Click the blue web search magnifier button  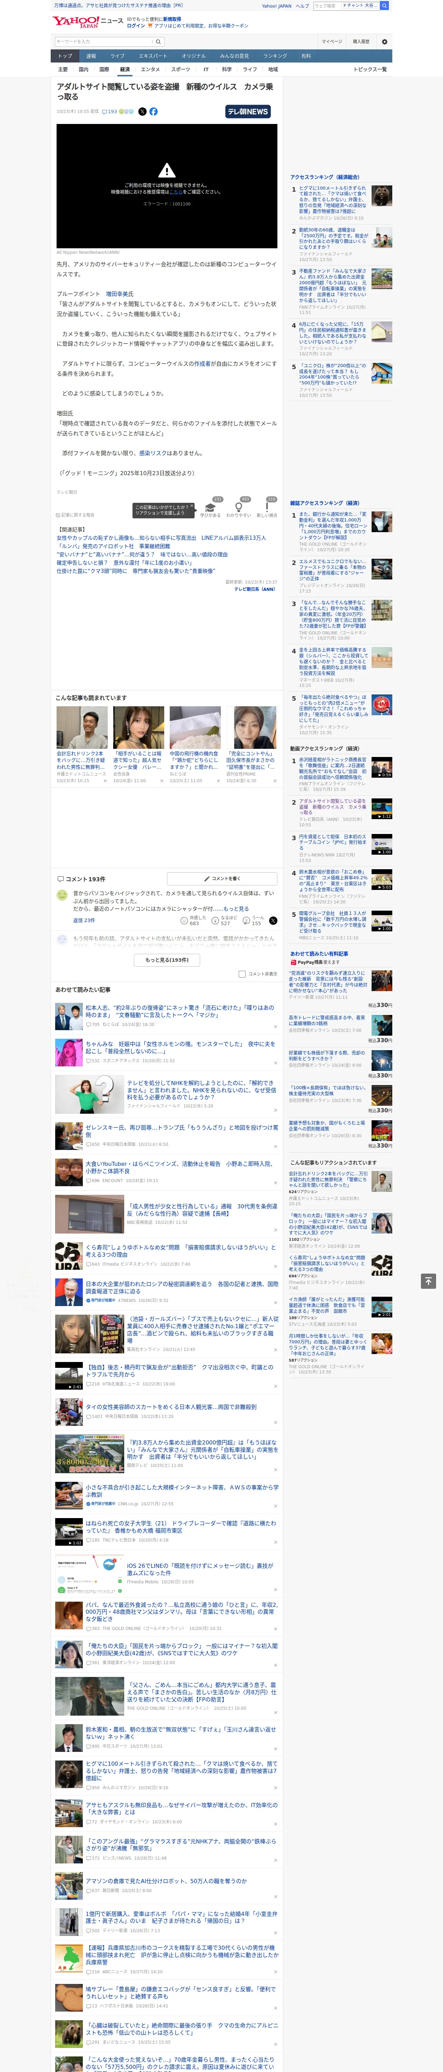click(384, 6)
